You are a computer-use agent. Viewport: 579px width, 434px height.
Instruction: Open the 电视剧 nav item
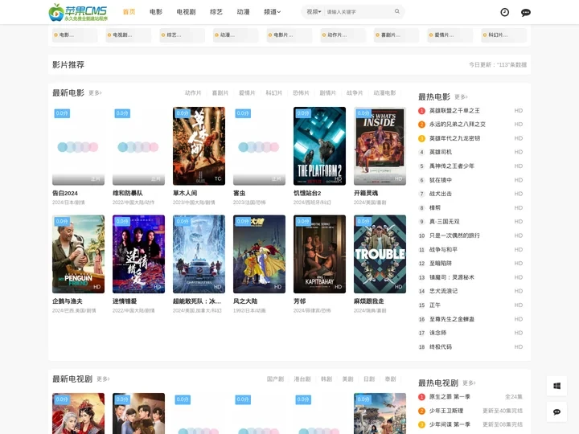[x=186, y=12]
